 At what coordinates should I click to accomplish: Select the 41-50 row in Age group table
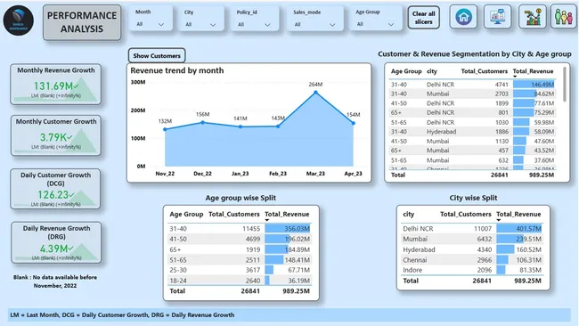(240, 239)
